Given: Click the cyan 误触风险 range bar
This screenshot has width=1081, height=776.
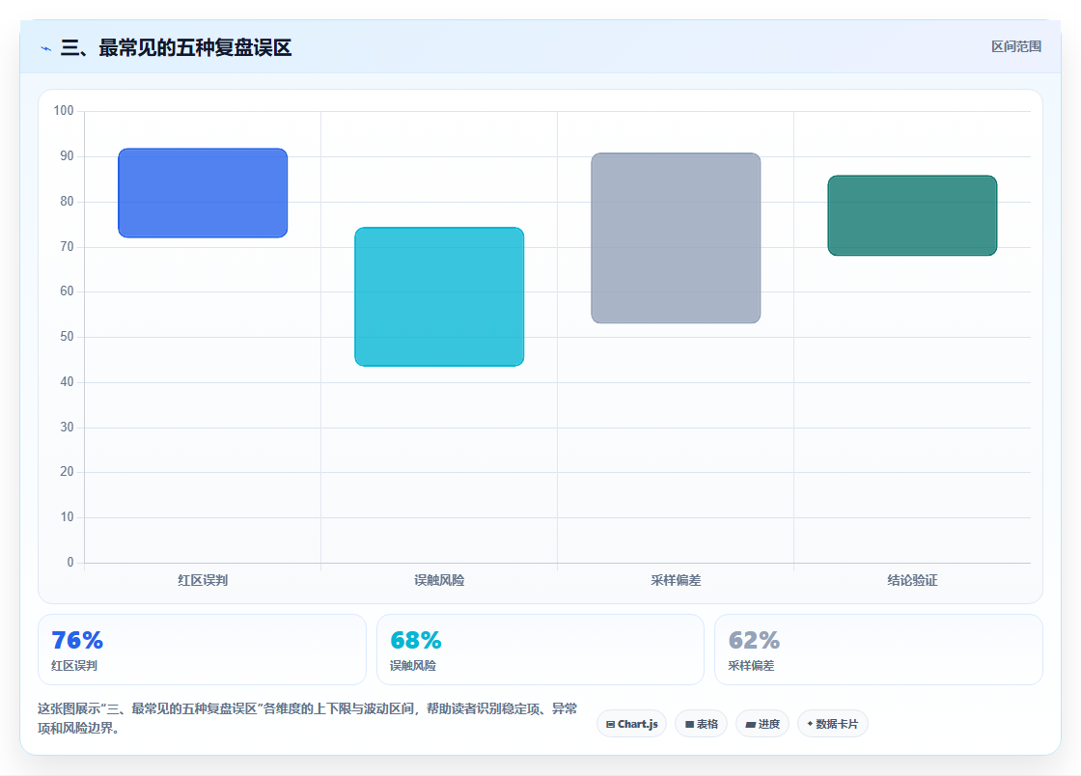Looking at the screenshot, I should click(439, 296).
